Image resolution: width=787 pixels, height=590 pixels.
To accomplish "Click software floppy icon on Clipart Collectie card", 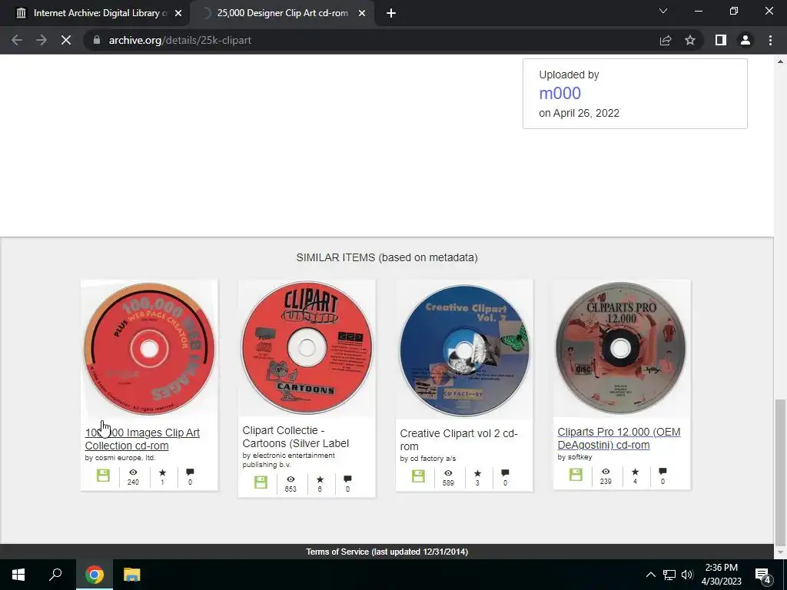I will (261, 482).
